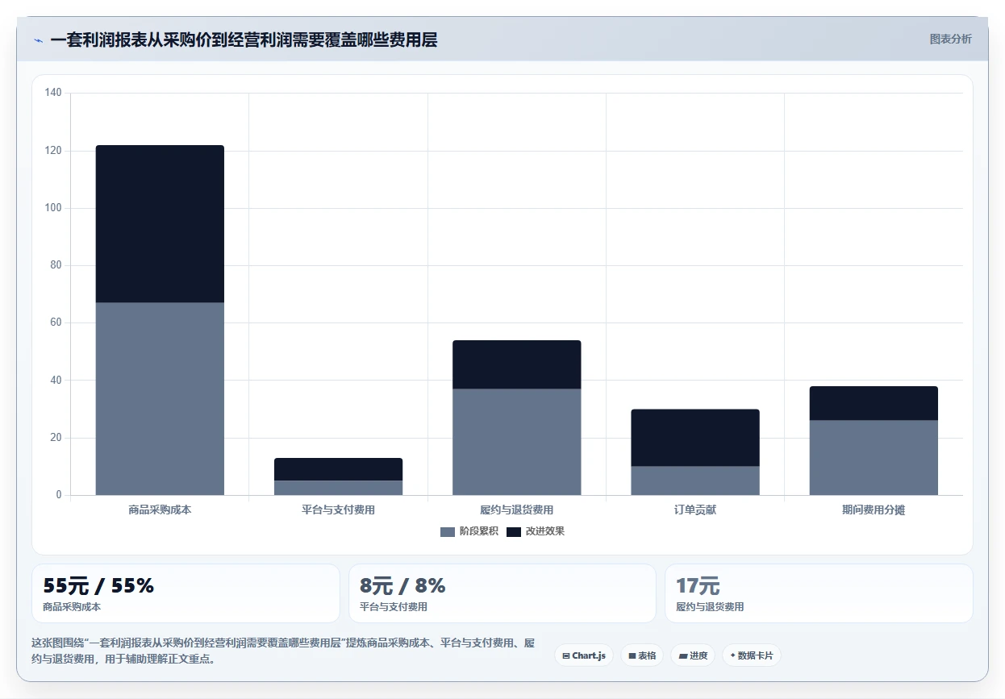Screen dimensions: 1005x699
Task: Click the 阶段累积 bar segment of 商品采购成本
Action: (x=160, y=399)
